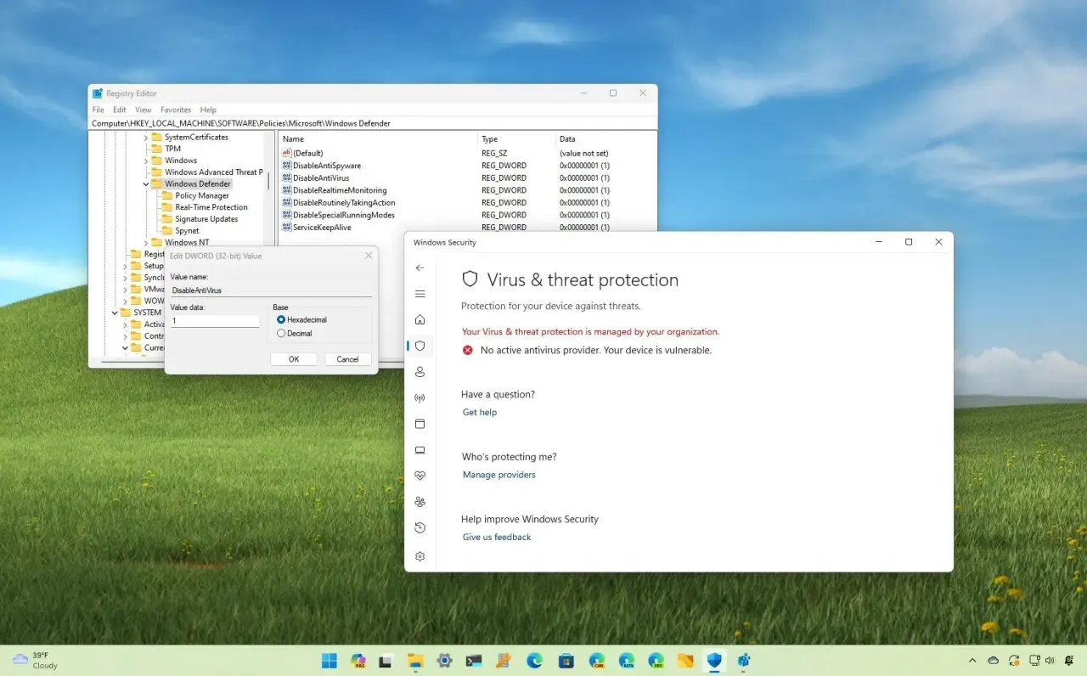Screen dimensions: 1087x676
Task: Launch Microsoft Store from the taskbar
Action: (x=566, y=660)
